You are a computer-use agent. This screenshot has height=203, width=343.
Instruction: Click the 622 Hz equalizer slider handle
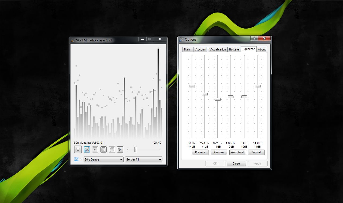tap(218, 99)
